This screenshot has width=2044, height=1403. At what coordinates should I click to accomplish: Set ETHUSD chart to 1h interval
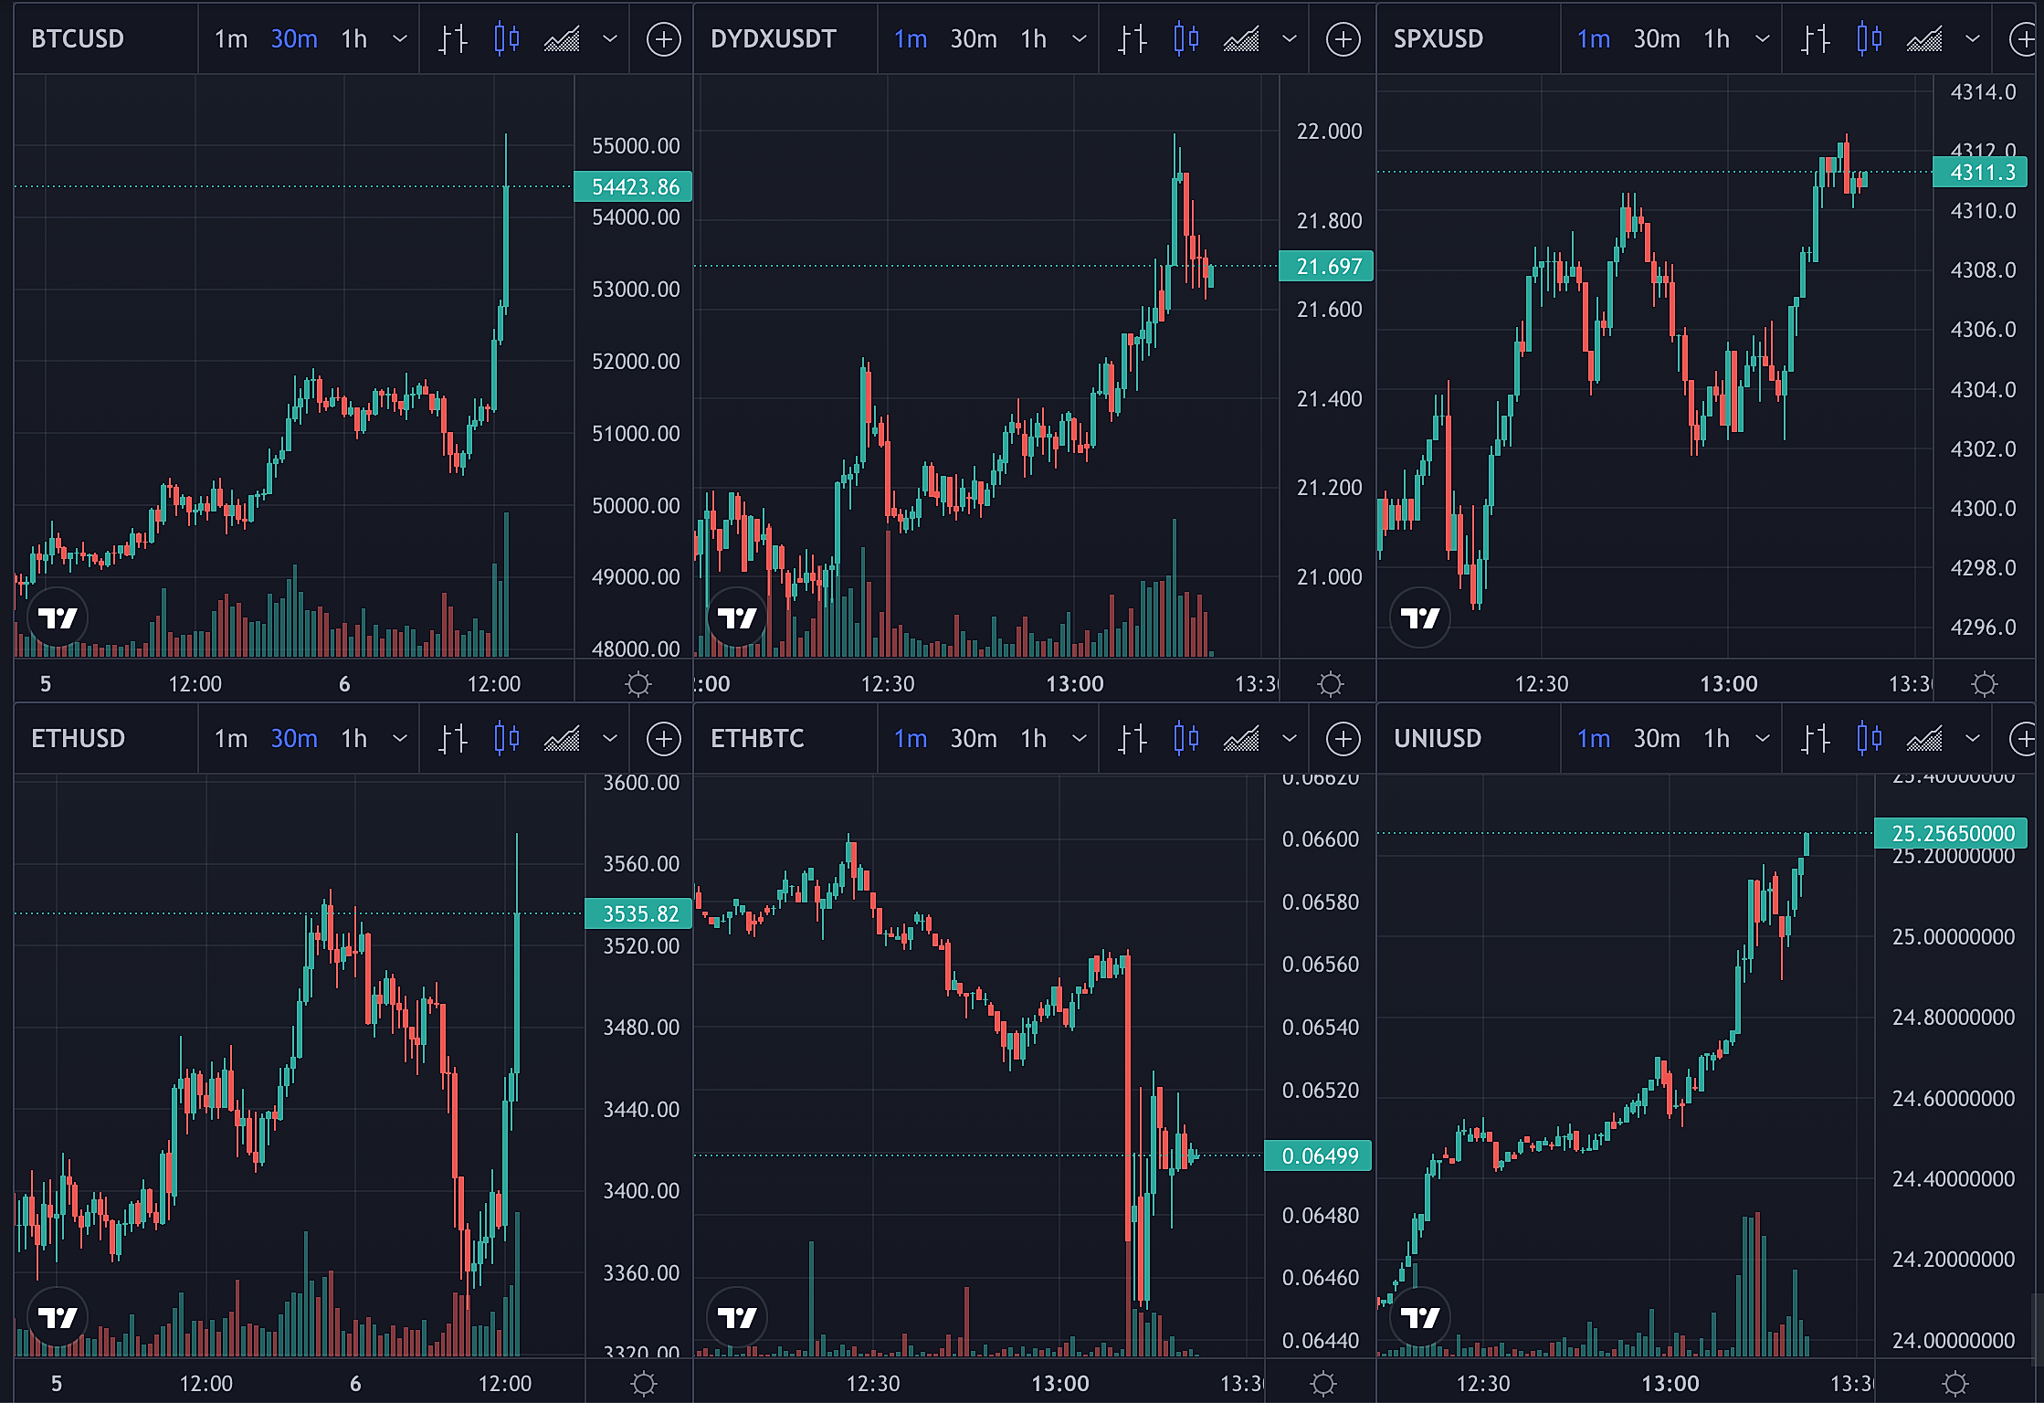[x=354, y=739]
